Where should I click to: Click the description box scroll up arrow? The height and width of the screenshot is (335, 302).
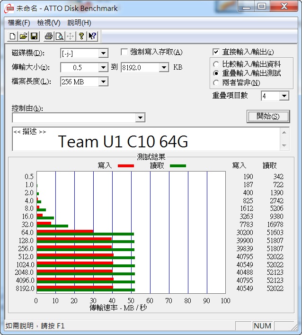pos(284,133)
